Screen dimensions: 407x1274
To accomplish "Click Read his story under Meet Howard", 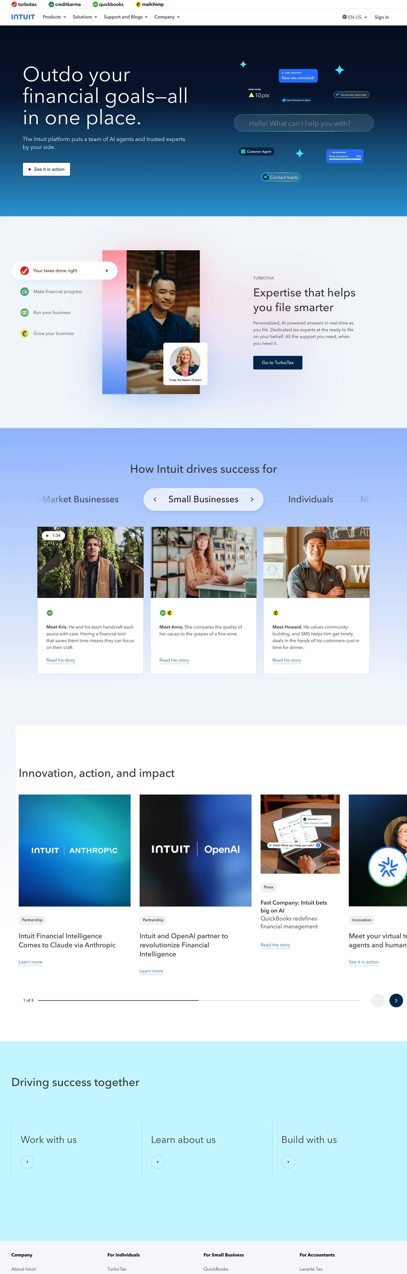I will click(x=287, y=660).
